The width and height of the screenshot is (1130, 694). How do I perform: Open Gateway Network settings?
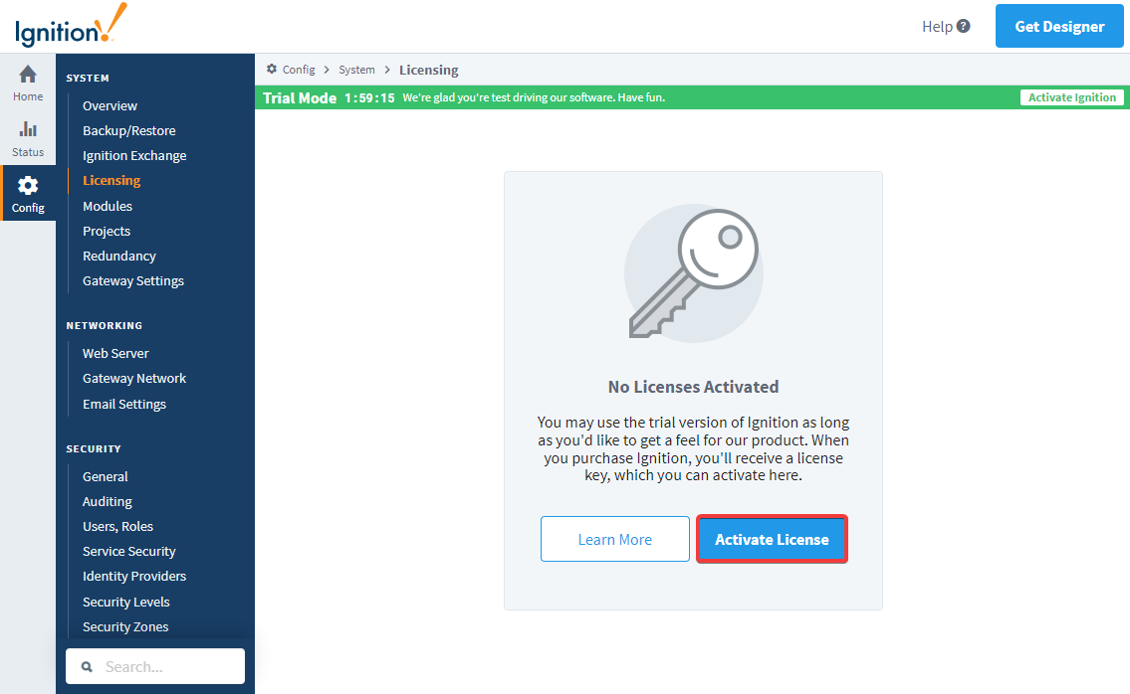134,379
